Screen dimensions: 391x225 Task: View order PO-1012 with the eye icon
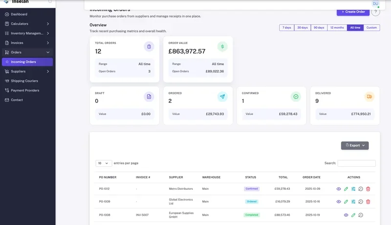(x=338, y=189)
